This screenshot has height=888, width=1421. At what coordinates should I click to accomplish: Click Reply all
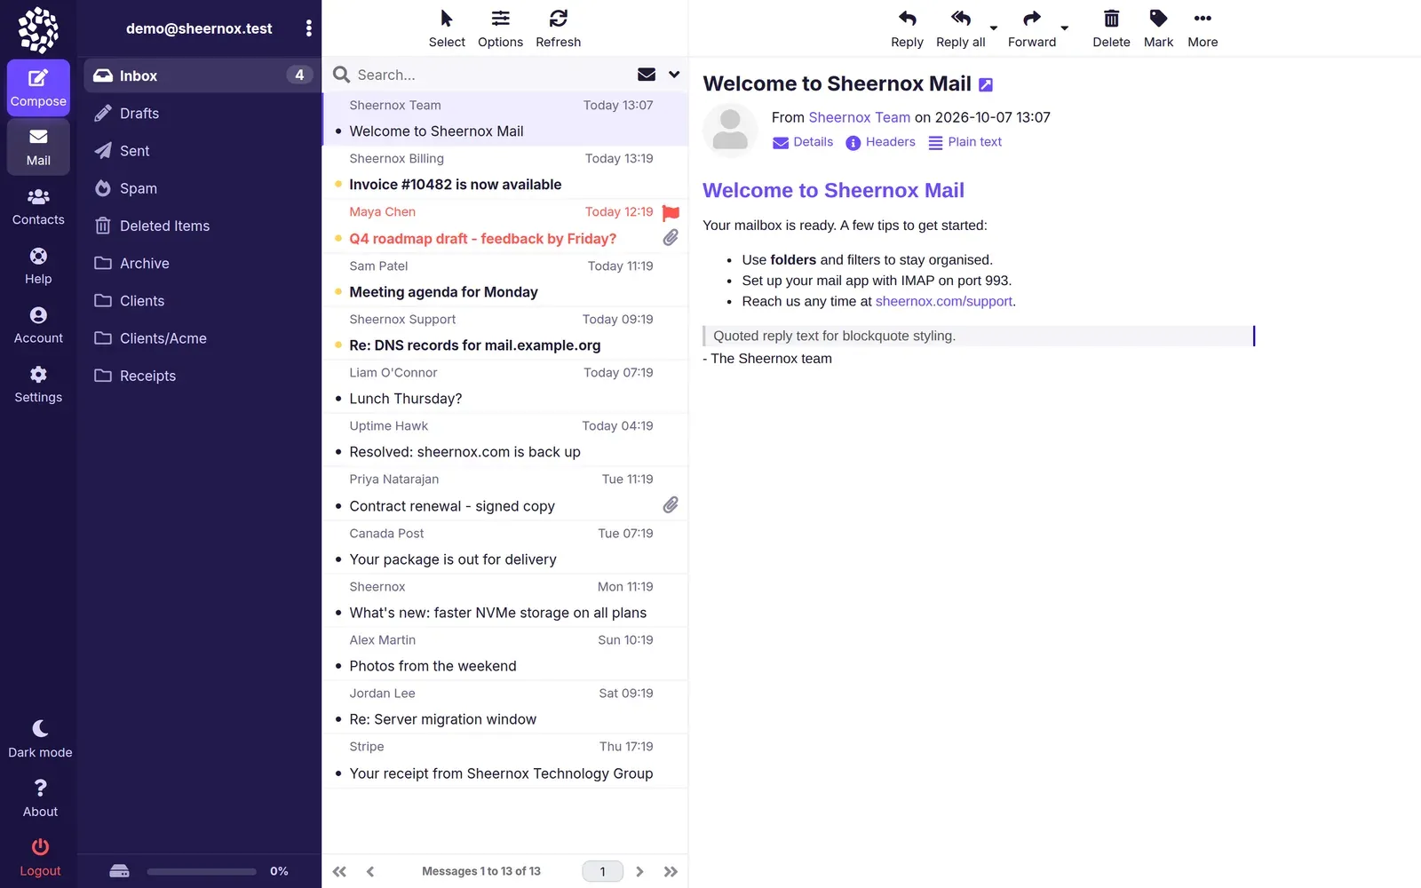coord(960,28)
